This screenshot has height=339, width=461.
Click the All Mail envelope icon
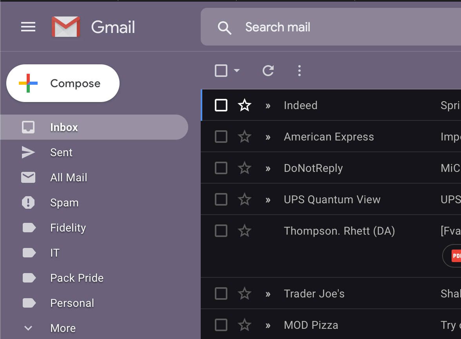tap(28, 177)
